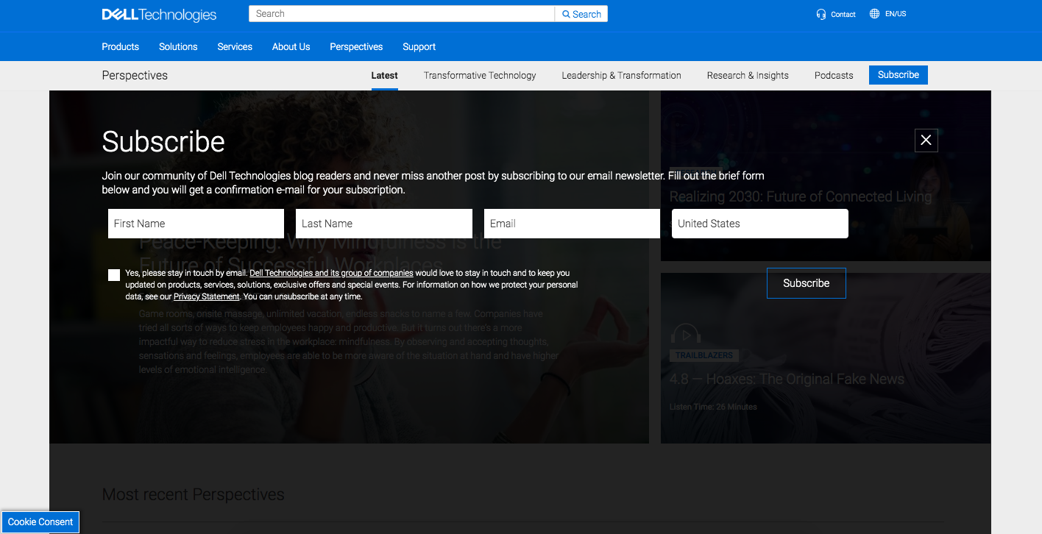Select the Transformative Technology tab
This screenshot has width=1042, height=534.
(480, 75)
